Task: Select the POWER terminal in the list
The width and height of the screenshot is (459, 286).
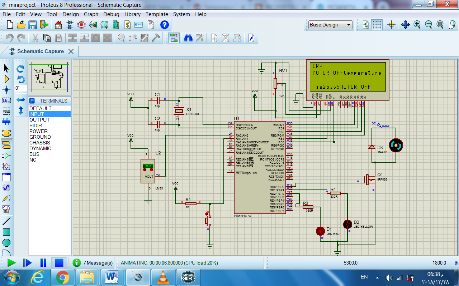Action: coord(49,131)
